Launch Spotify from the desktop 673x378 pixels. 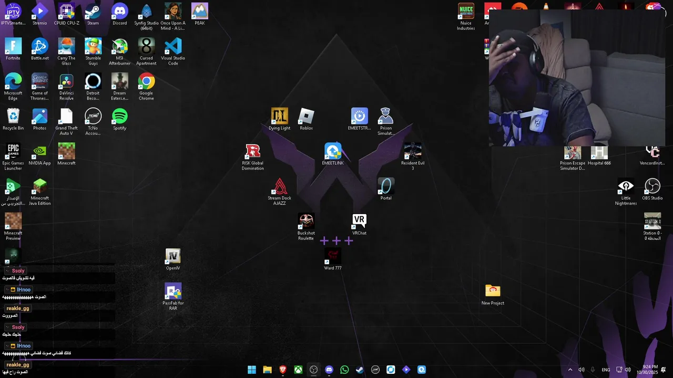point(120,120)
